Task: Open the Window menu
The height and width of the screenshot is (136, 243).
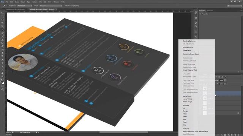Action: tap(56, 2)
